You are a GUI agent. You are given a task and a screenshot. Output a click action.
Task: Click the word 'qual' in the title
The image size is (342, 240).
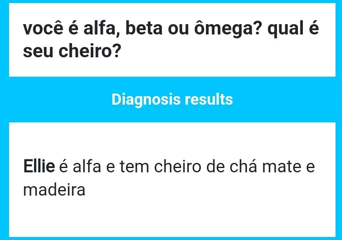284,29
